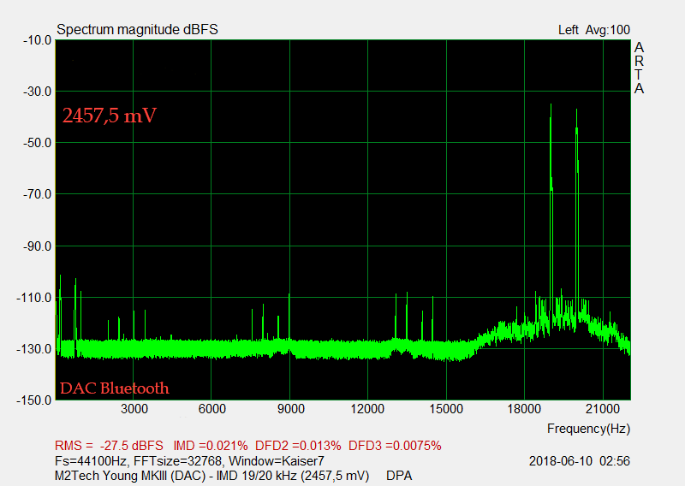The height and width of the screenshot is (486, 685).
Task: Click the 'IMD =0.021%' readout
Action: 211,446
